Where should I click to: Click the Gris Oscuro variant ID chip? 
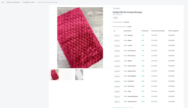117,56
